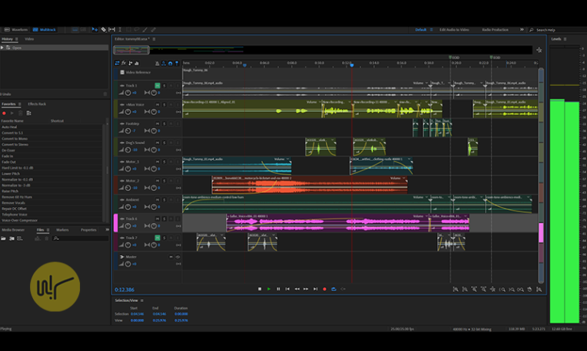
Task: Click the Fast Forward button
Action: click(306, 289)
